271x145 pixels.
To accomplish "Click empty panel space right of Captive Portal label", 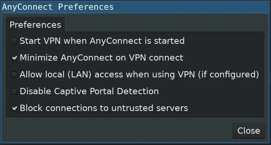I will [211, 91].
